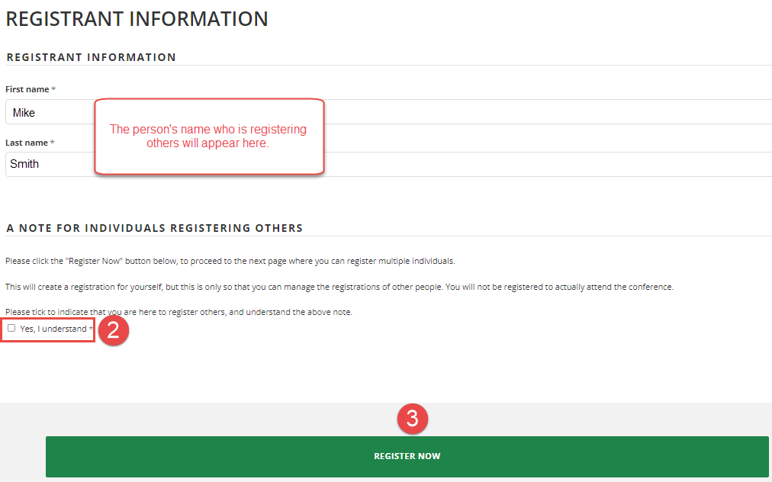Click the sentence "Please tick to indicate"
This screenshot has width=772, height=482.
[179, 312]
